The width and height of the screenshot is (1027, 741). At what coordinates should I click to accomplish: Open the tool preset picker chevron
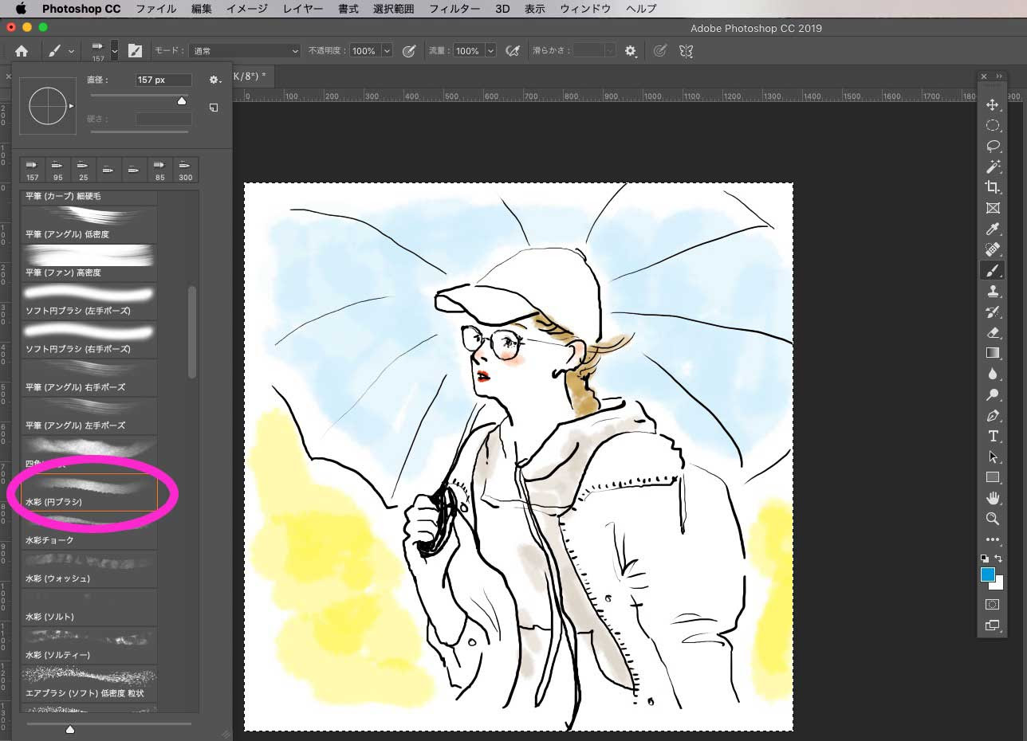[71, 51]
